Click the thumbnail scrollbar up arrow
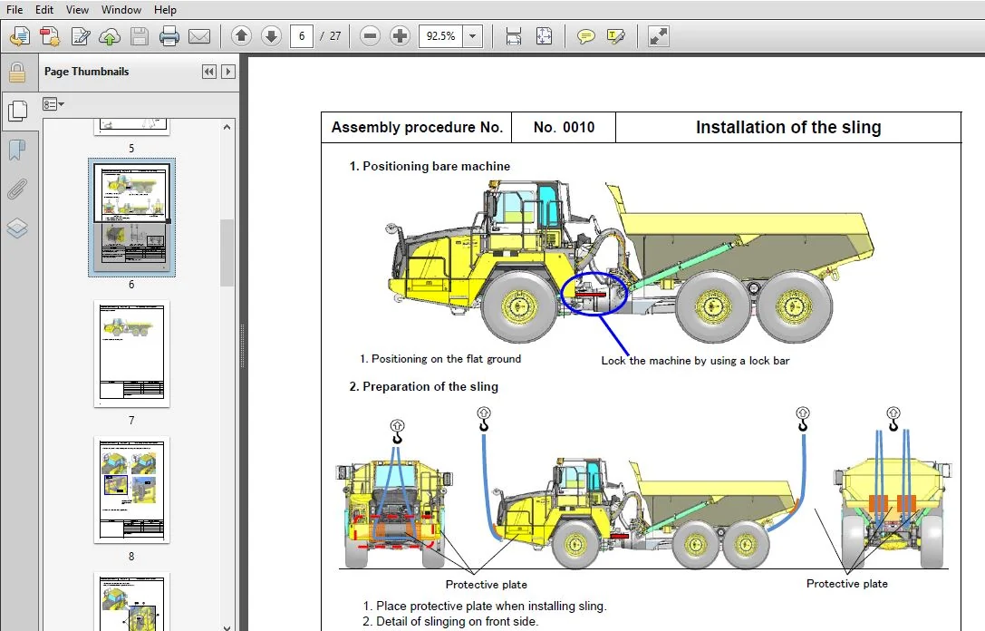 point(227,127)
